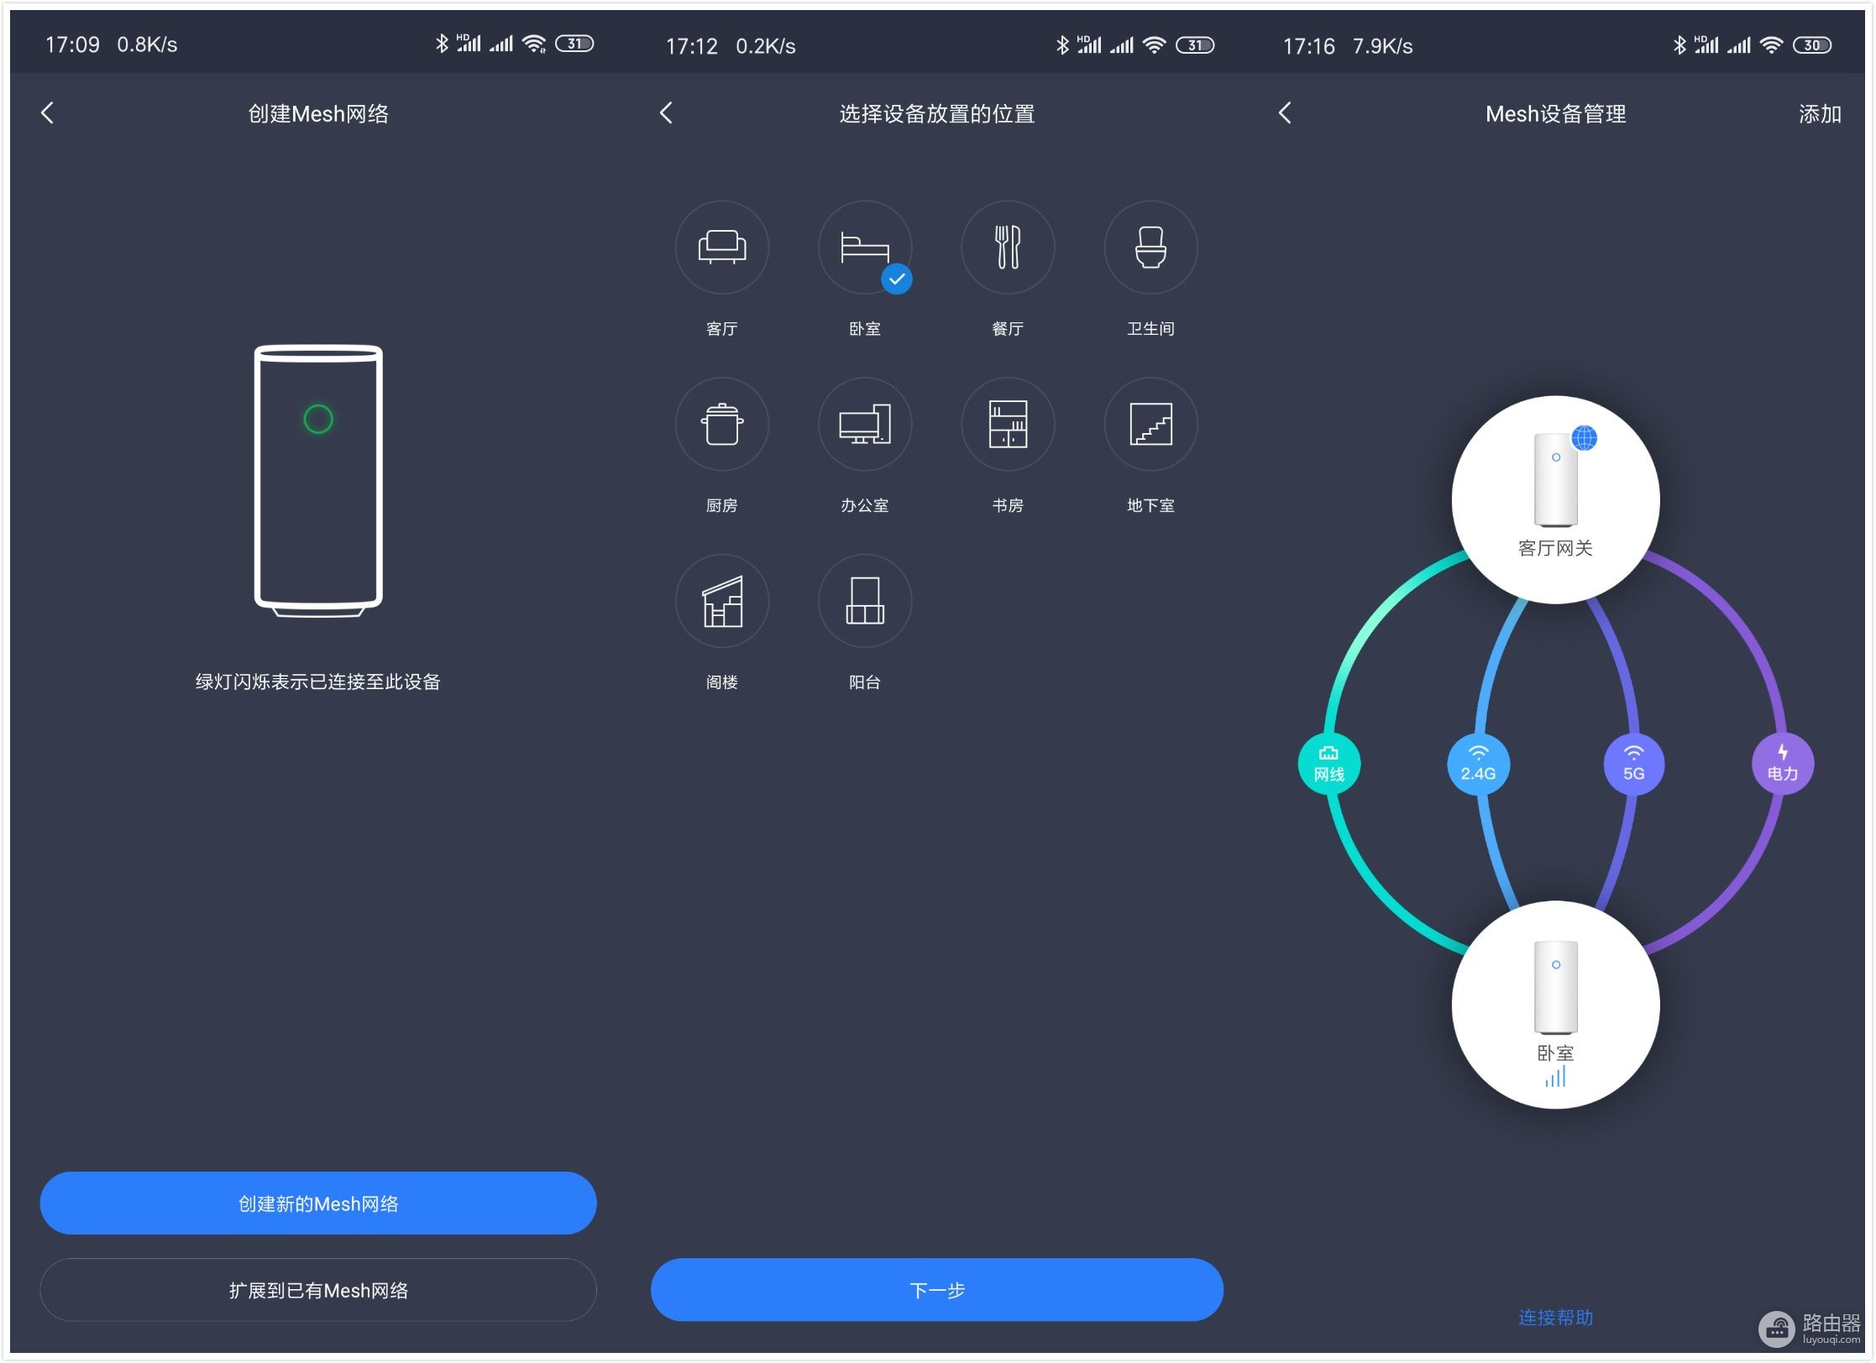Select the 办公室 office computer icon
Viewport: 1876px width, 1363px height.
pyautogui.click(x=864, y=425)
